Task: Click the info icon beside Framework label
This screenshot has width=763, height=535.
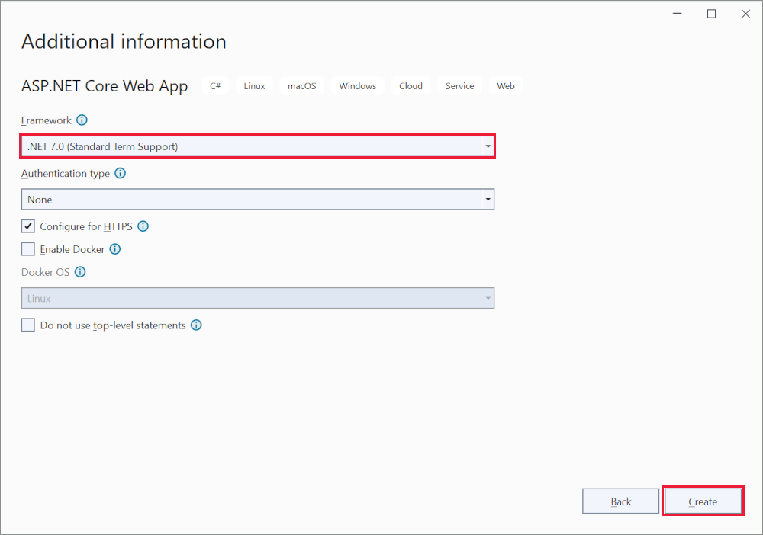Action: (x=82, y=120)
